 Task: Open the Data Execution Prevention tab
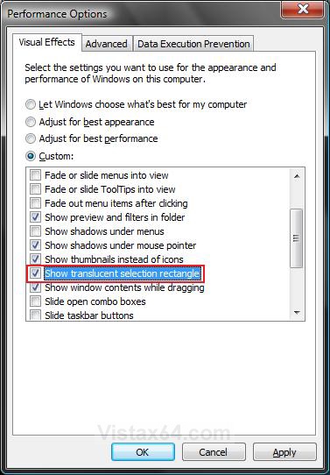[x=193, y=44]
